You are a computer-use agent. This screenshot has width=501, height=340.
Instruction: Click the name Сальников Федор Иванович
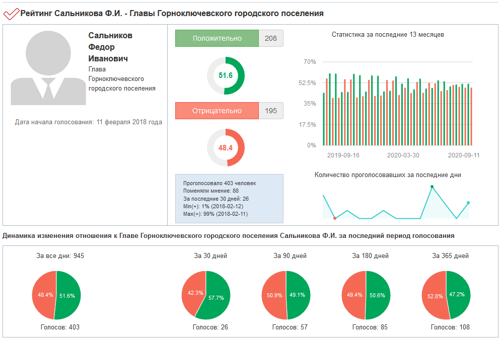(x=110, y=47)
